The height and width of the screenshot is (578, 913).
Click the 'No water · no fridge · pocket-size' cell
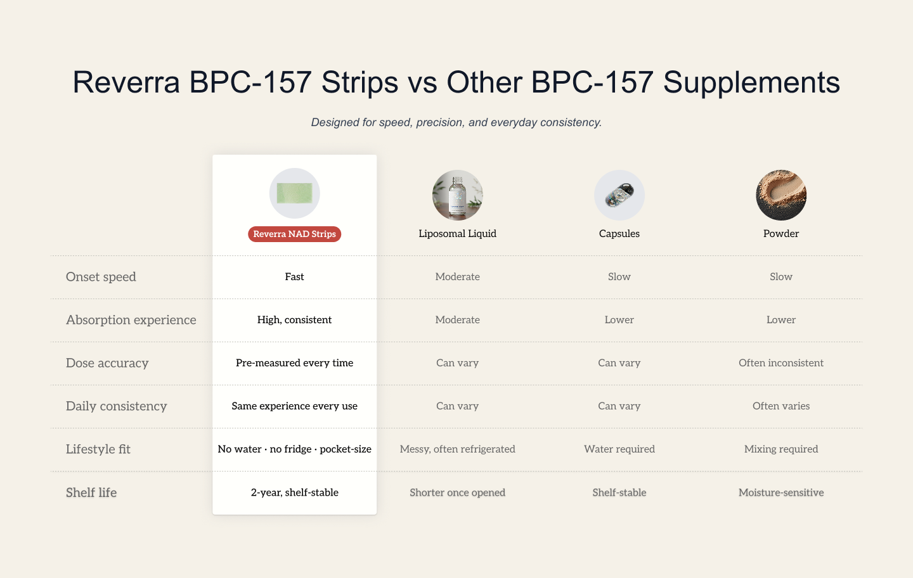[x=294, y=449]
